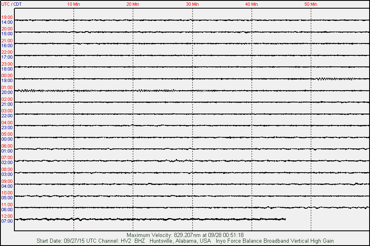Click the 11:00 UTC red time label
Screen dimensions: 370x246
7,205
